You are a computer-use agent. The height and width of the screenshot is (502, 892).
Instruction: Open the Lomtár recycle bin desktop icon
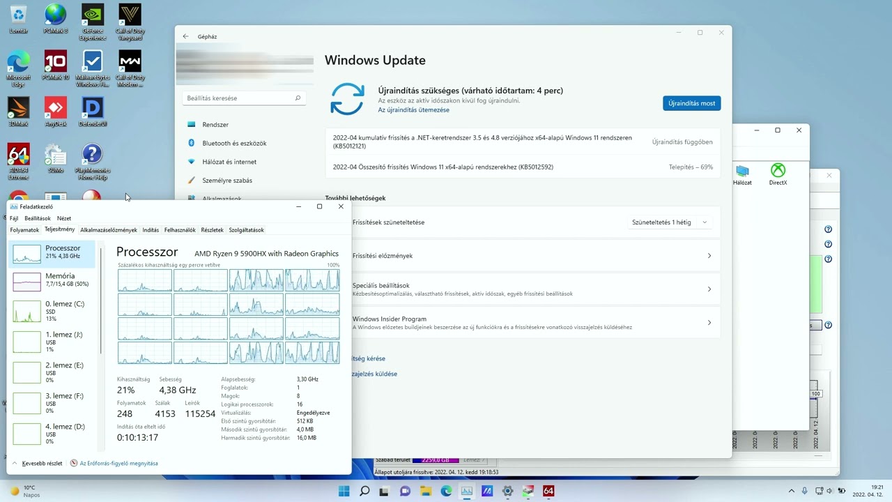point(19,20)
